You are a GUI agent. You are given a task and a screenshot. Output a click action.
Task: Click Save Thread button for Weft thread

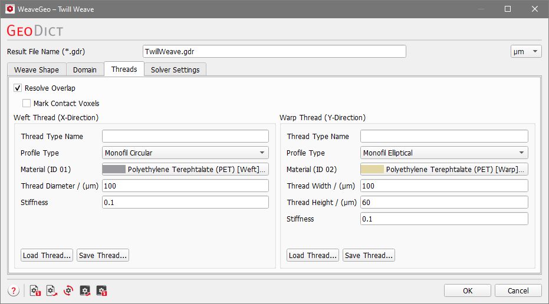point(103,255)
